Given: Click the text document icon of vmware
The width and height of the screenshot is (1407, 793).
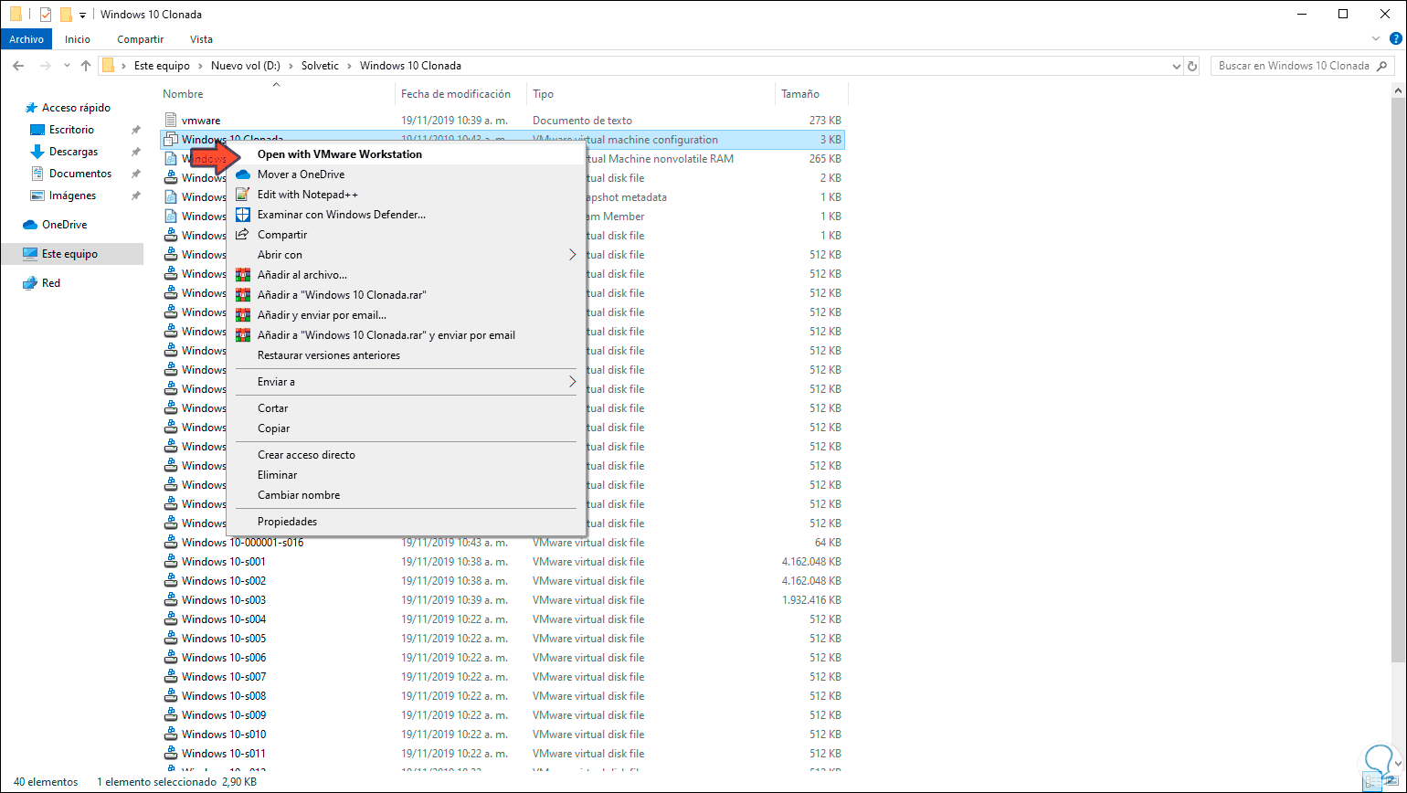Looking at the screenshot, I should pos(170,120).
